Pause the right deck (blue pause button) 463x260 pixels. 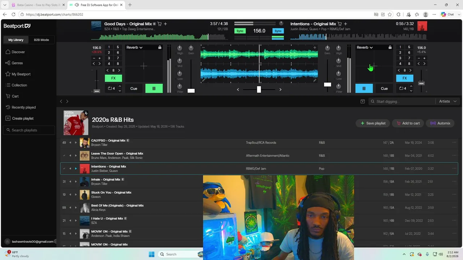coord(364,88)
